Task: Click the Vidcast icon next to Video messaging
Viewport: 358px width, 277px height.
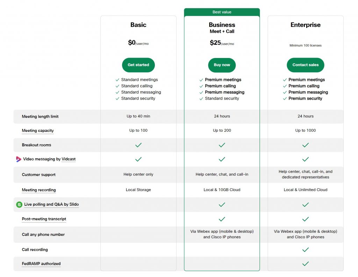Action: coord(19,159)
